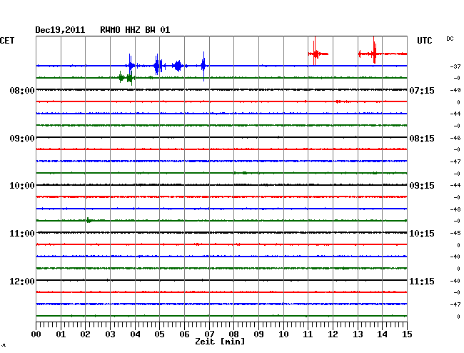This screenshot has width=464, height=353.
Task: Click x-axis minute tick label 15
Action: (x=407, y=334)
